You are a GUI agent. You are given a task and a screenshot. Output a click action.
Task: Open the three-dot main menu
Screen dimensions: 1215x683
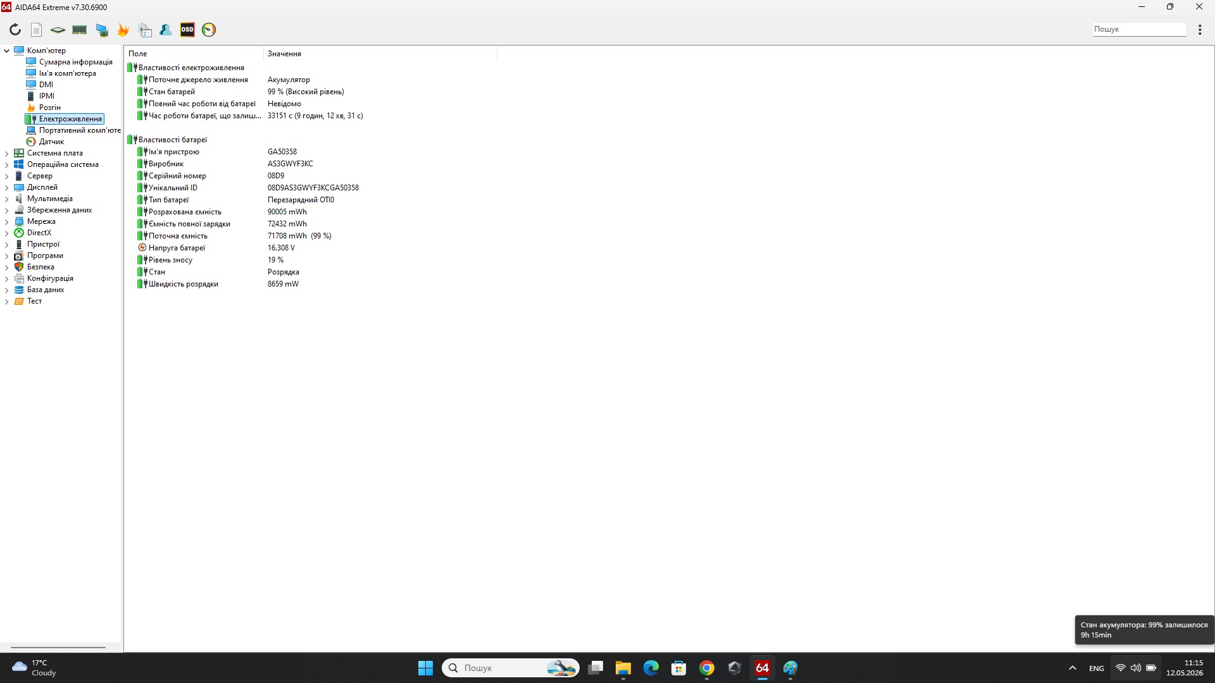pos(1200,30)
